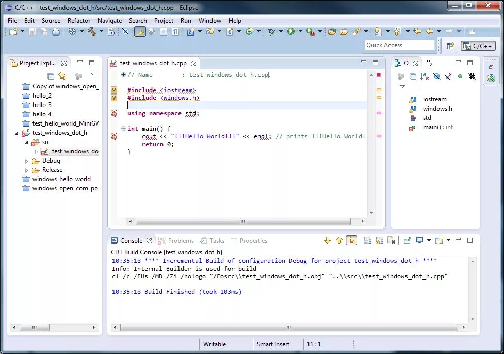Click the green bug Debug icon

tap(272, 31)
